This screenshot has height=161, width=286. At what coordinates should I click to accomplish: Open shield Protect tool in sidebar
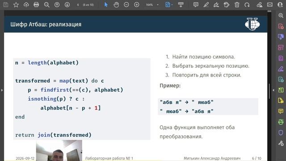[281, 132]
